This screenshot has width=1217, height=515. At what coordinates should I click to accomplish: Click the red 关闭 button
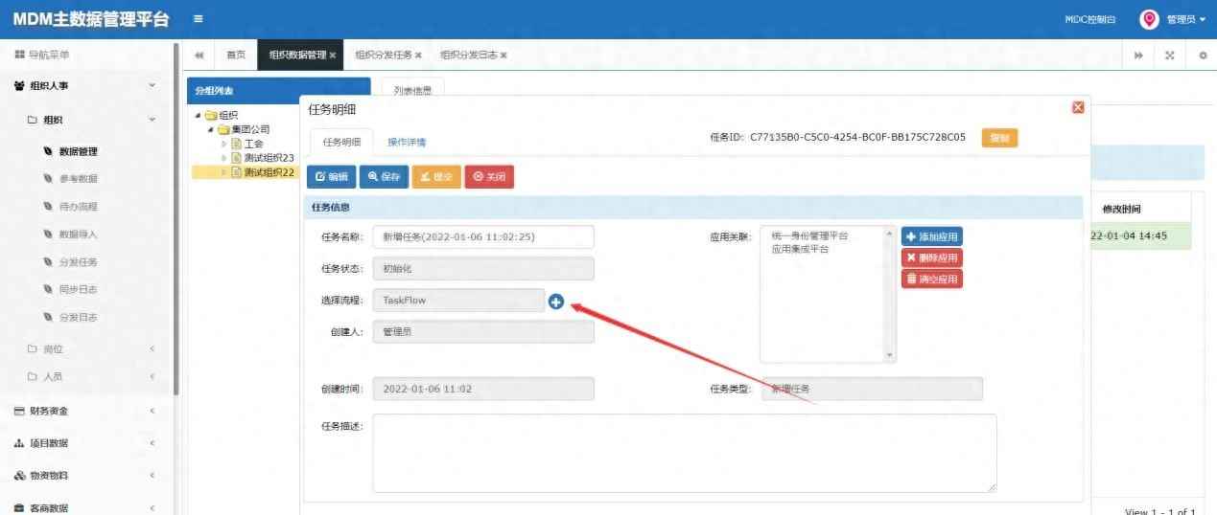point(489,177)
